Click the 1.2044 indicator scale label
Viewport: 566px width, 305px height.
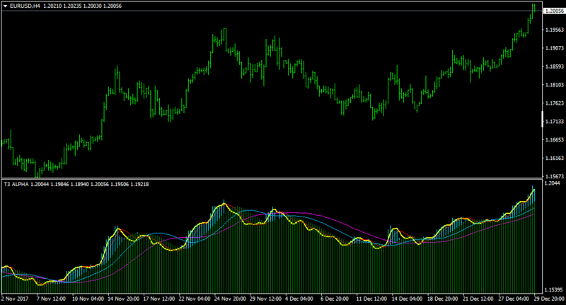[x=553, y=183]
